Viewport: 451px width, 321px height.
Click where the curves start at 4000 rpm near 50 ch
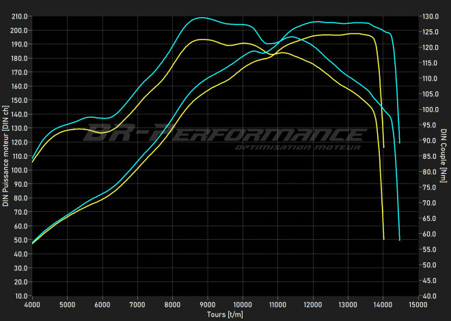(33, 243)
